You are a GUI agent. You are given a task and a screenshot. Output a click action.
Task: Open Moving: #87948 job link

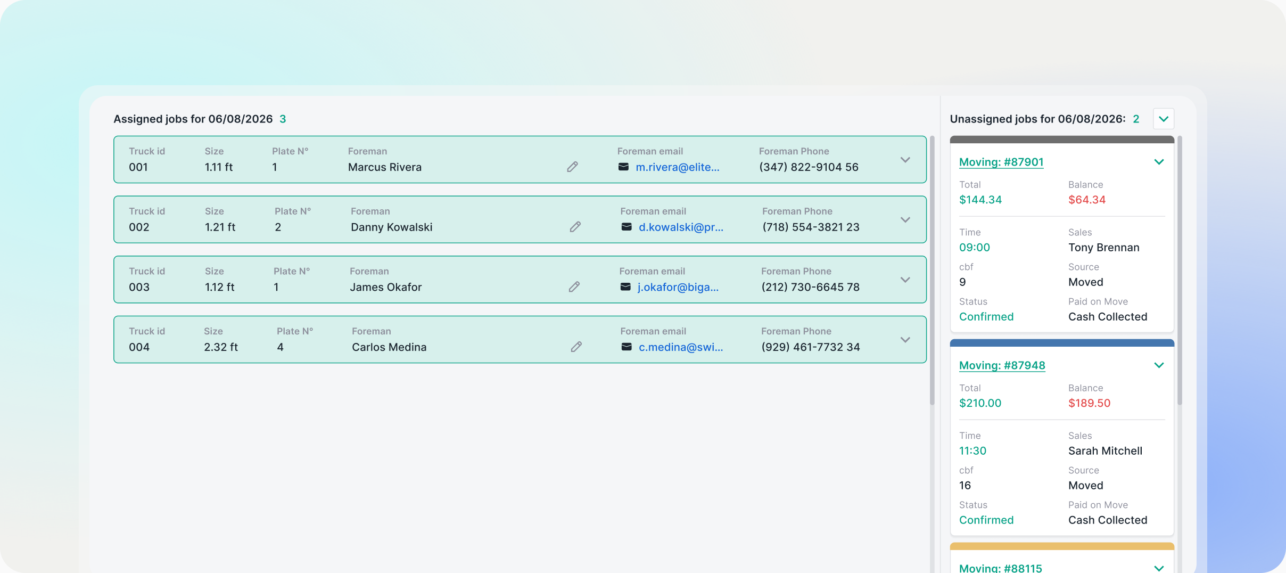tap(1002, 365)
